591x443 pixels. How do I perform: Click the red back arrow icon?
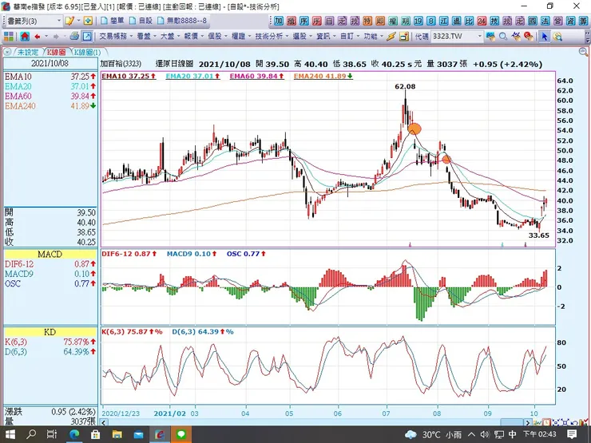coord(38,37)
